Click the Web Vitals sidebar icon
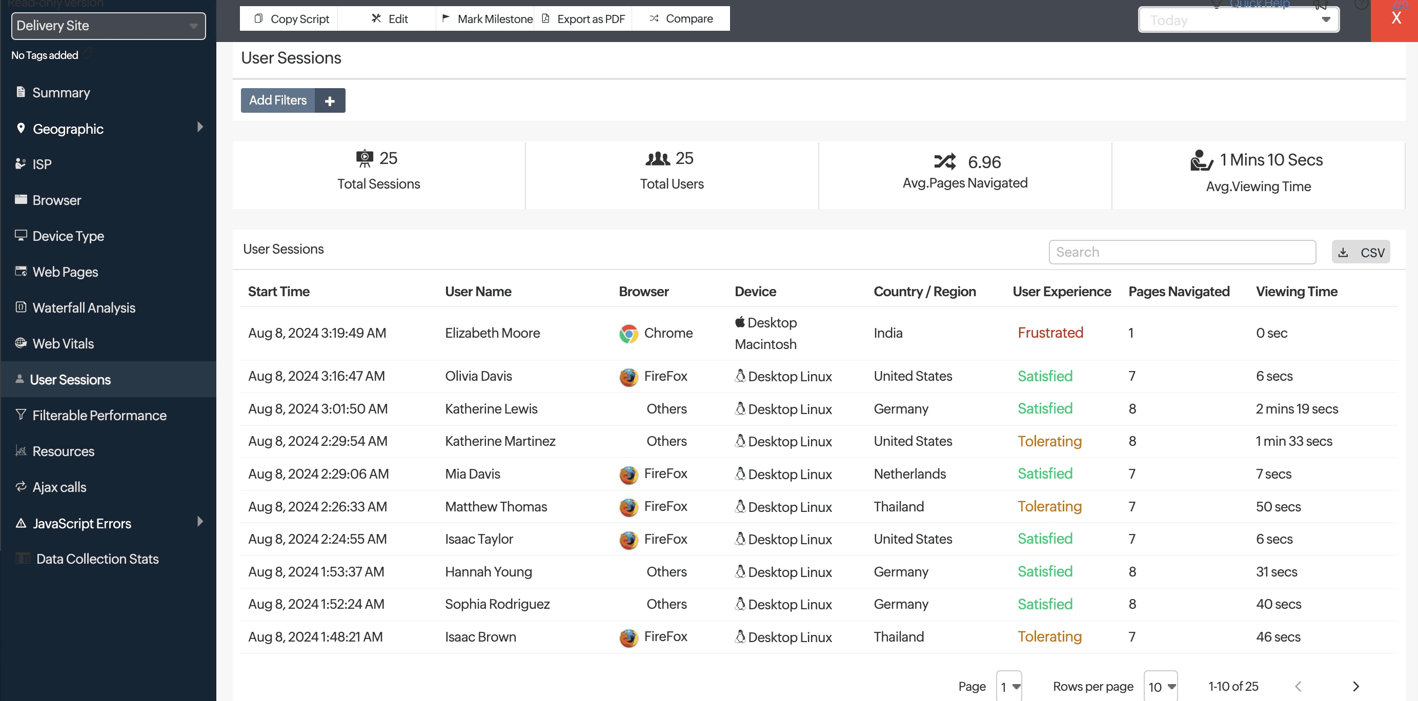This screenshot has width=1418, height=701. 20,343
